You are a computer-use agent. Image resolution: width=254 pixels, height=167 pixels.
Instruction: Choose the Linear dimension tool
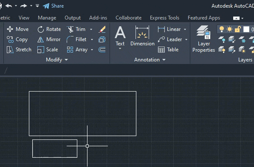pyautogui.click(x=169, y=29)
